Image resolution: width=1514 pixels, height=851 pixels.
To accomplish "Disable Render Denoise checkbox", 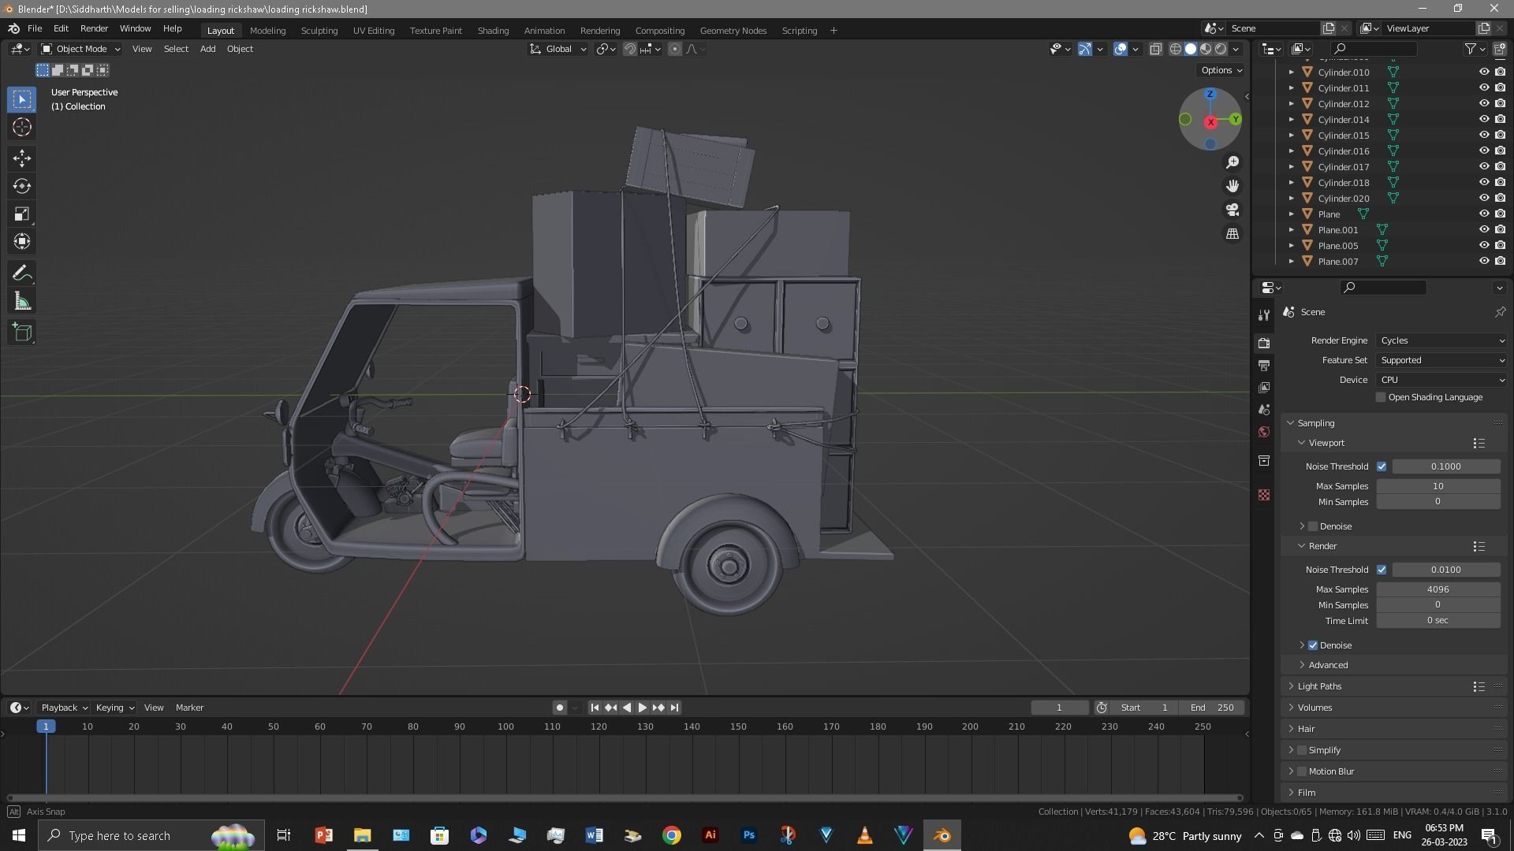I will 1313,645.
